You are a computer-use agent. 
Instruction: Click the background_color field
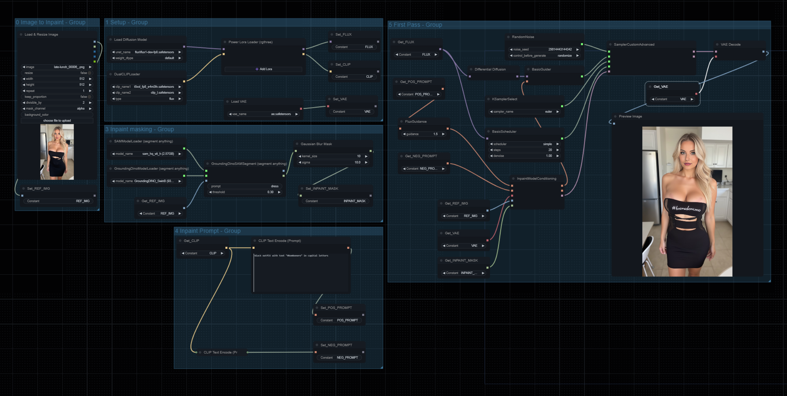click(x=57, y=115)
